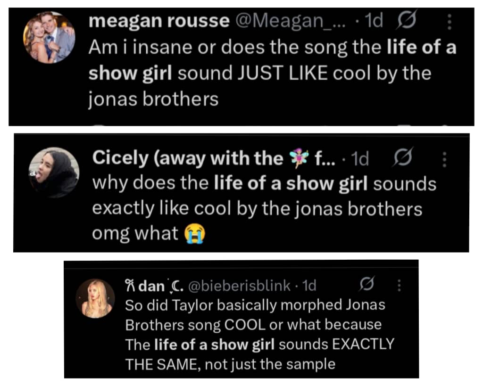Tap the fairy emoji in Cicely's display name
The width and height of the screenshot is (483, 386).
(x=298, y=158)
